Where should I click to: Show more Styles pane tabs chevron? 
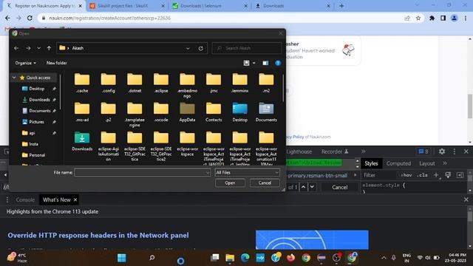[445, 163]
